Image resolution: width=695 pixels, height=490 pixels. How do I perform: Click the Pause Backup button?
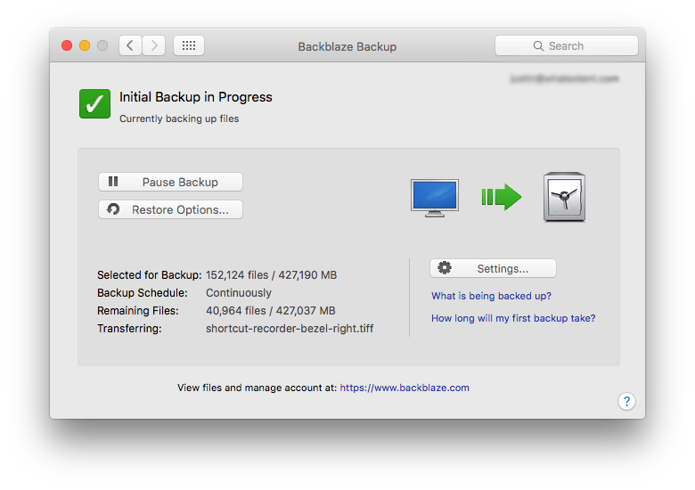click(170, 182)
